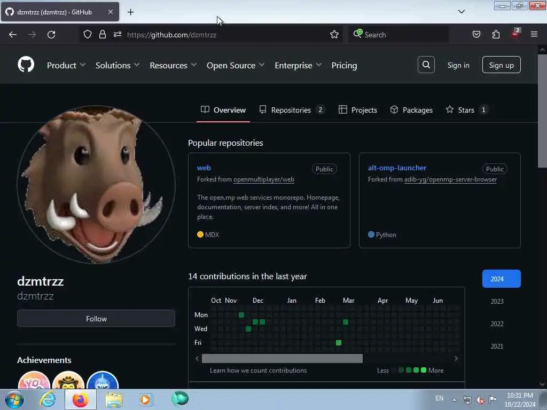This screenshot has width=547, height=410.
Task: Open File Explorer from taskbar
Action: [114, 400]
